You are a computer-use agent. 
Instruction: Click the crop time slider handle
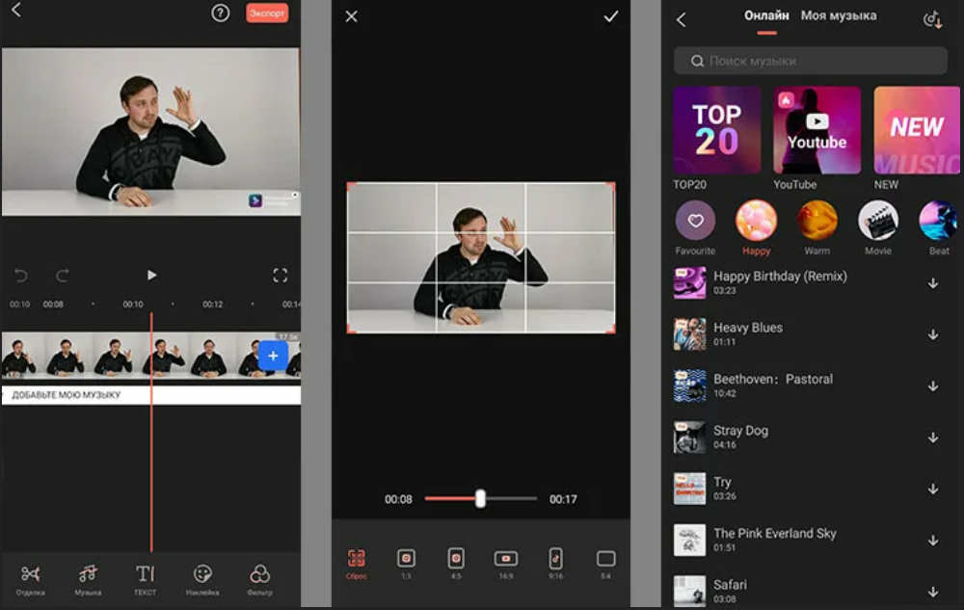[480, 498]
